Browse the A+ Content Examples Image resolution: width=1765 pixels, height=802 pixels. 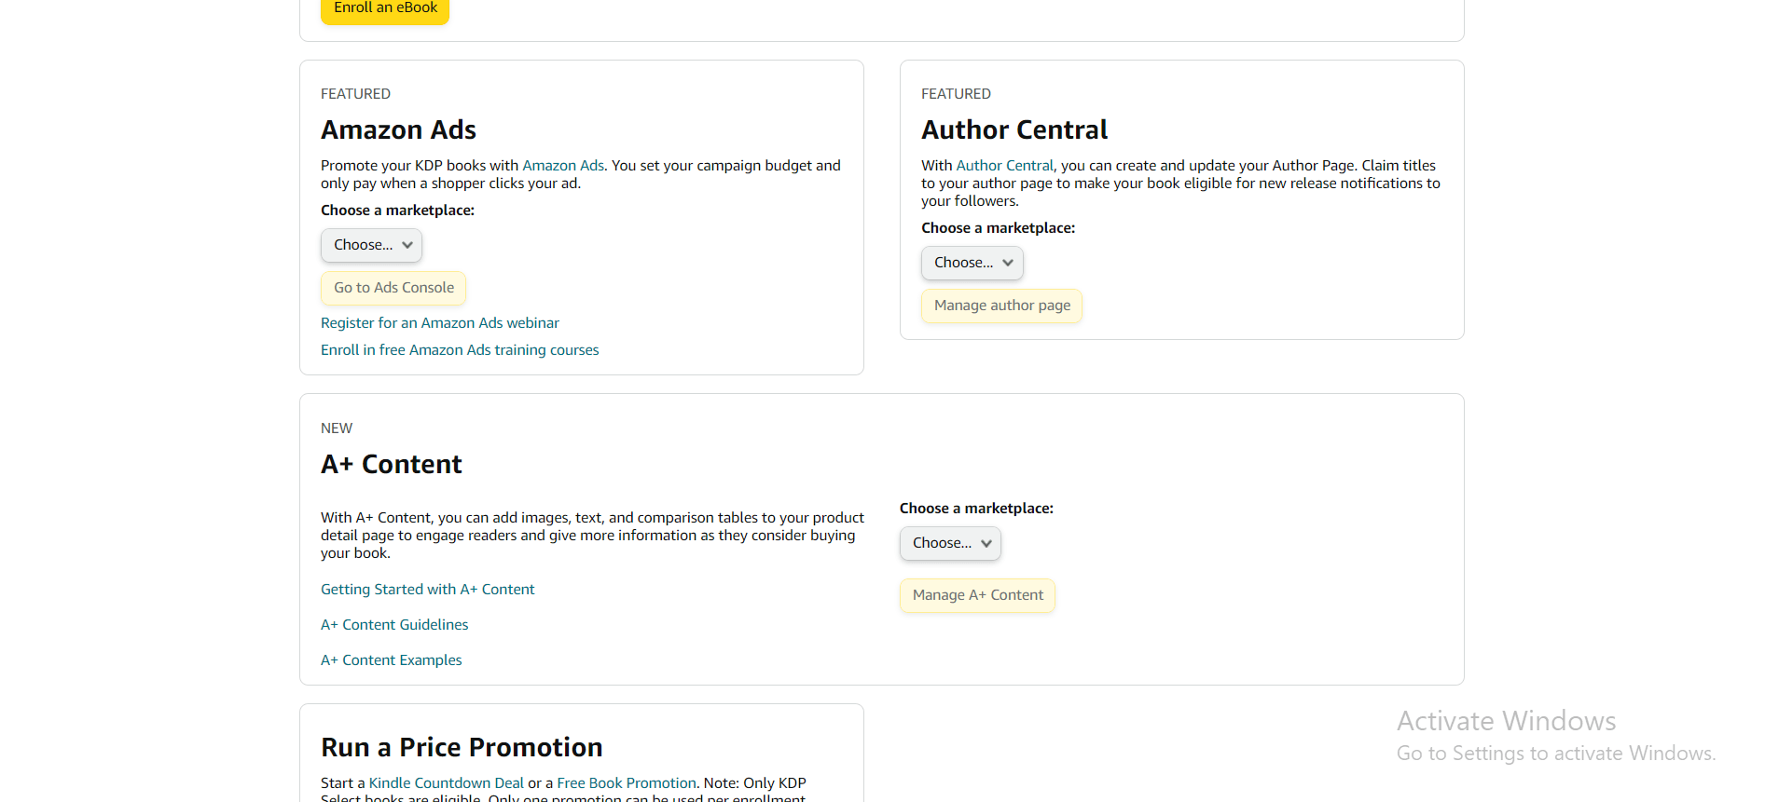[391, 659]
